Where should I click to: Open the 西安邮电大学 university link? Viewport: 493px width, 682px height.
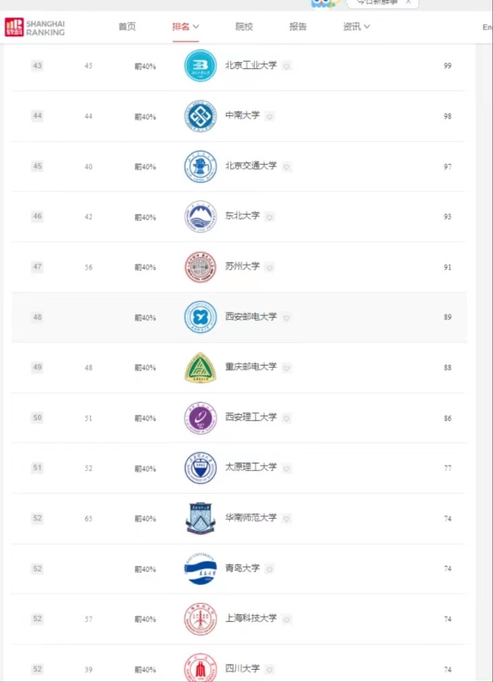[251, 317]
